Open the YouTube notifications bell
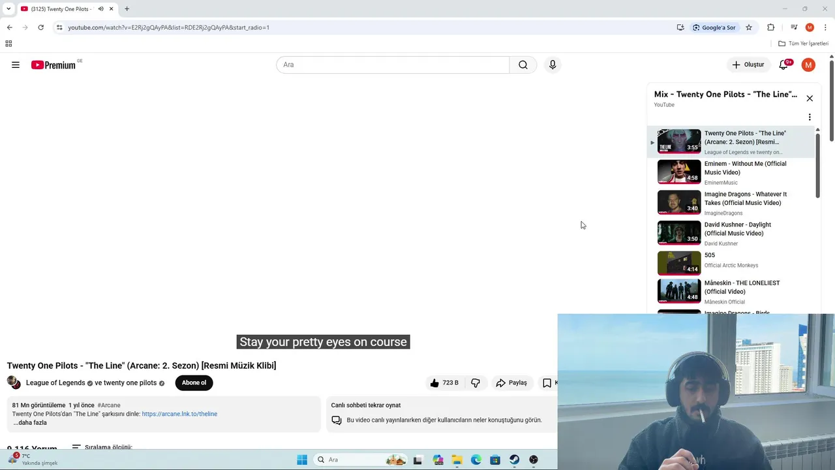Viewport: 835px width, 470px height. [x=784, y=65]
